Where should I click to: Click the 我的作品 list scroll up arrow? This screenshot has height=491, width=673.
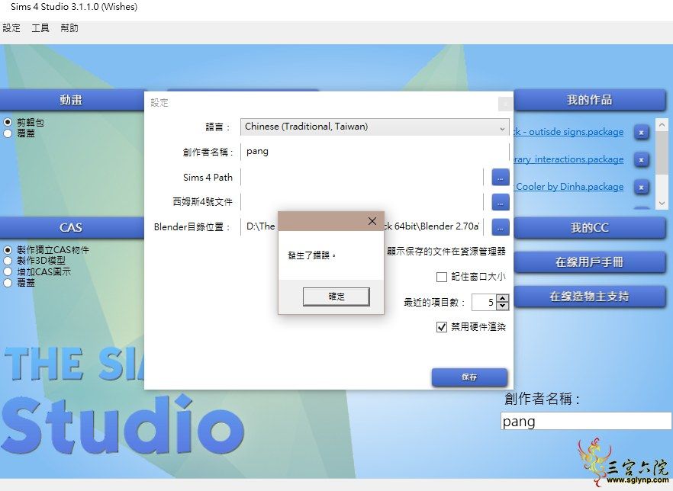[x=662, y=125]
